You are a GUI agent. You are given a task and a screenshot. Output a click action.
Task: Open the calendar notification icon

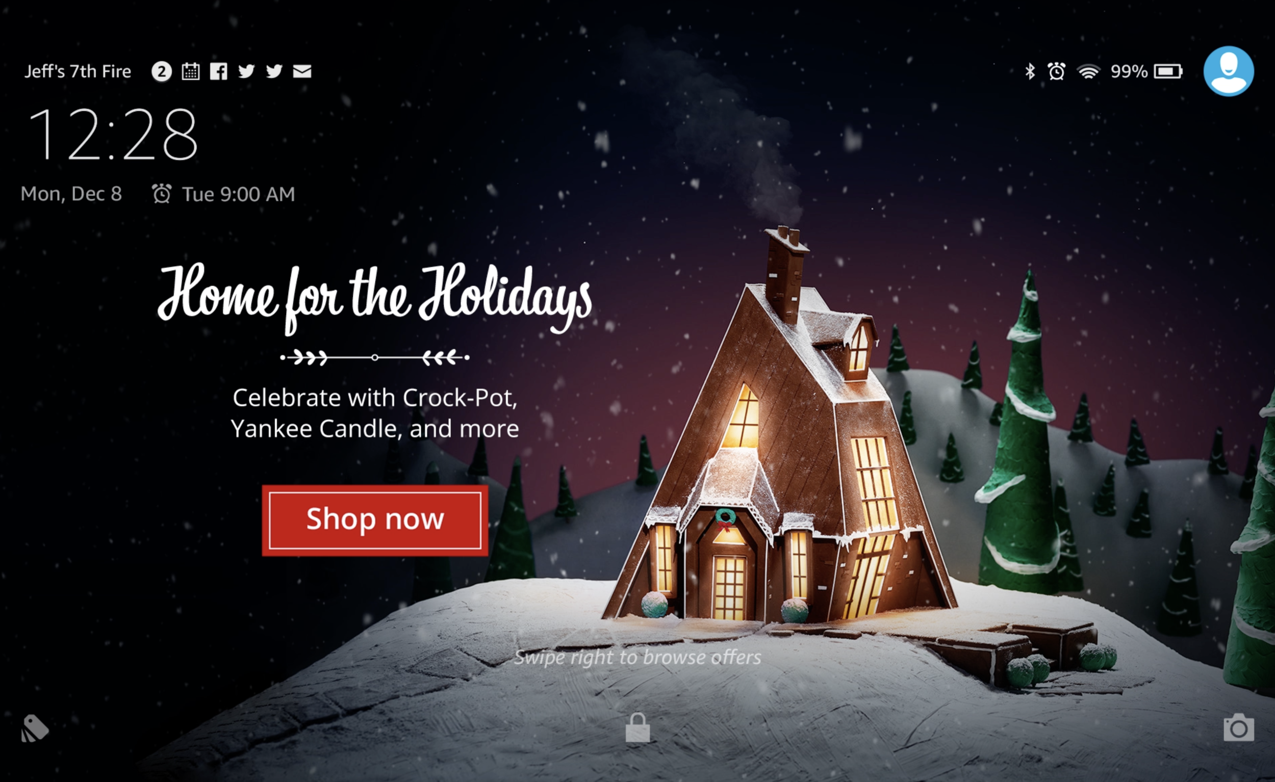coord(190,71)
